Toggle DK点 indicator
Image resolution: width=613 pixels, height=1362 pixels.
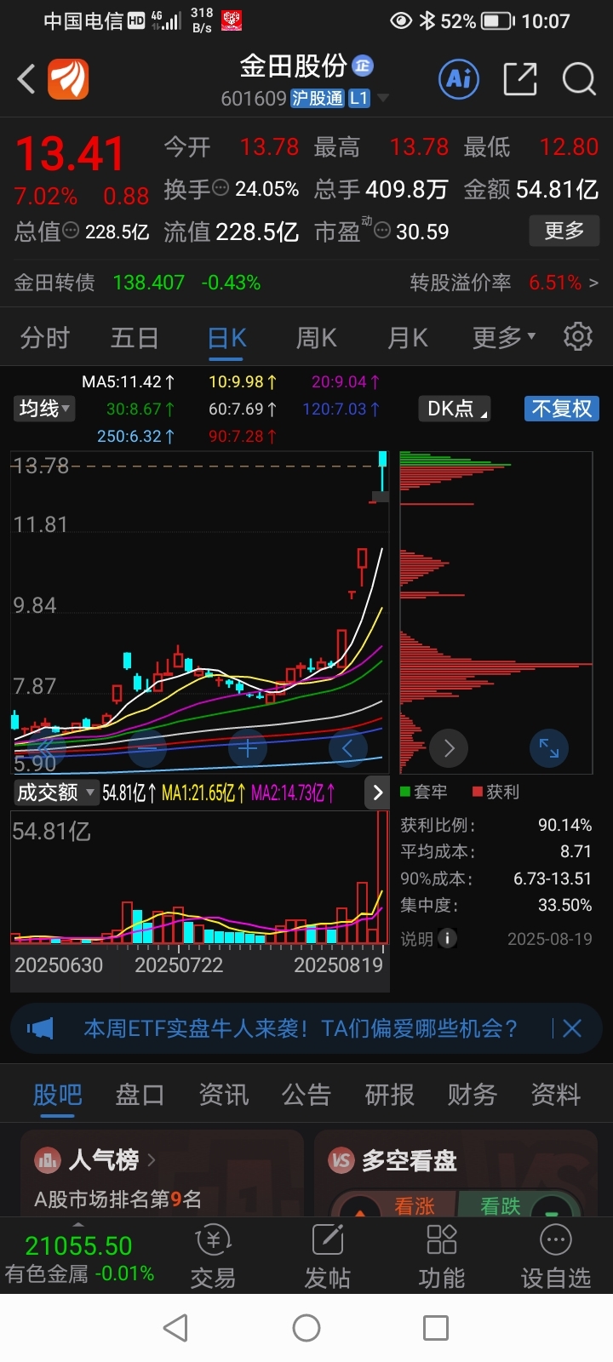pos(455,409)
